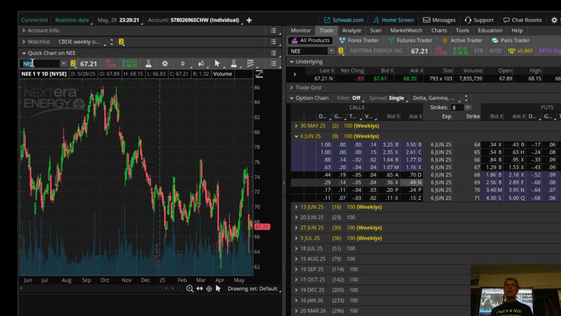Collapse the Underlying section
This screenshot has width=561, height=316.
pos(292,62)
